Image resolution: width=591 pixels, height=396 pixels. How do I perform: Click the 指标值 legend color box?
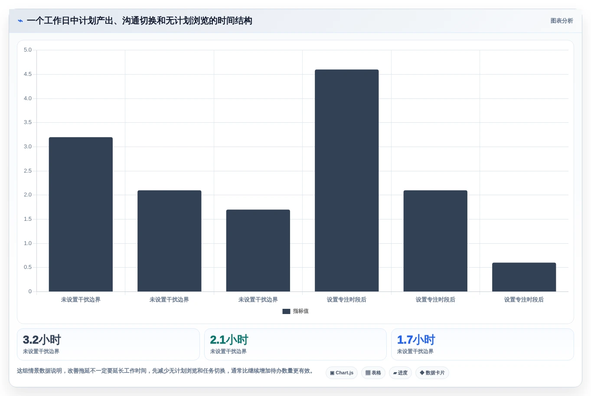(x=286, y=311)
